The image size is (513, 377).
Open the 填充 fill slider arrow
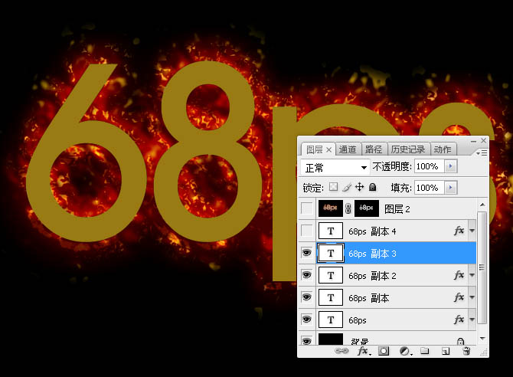tap(451, 188)
